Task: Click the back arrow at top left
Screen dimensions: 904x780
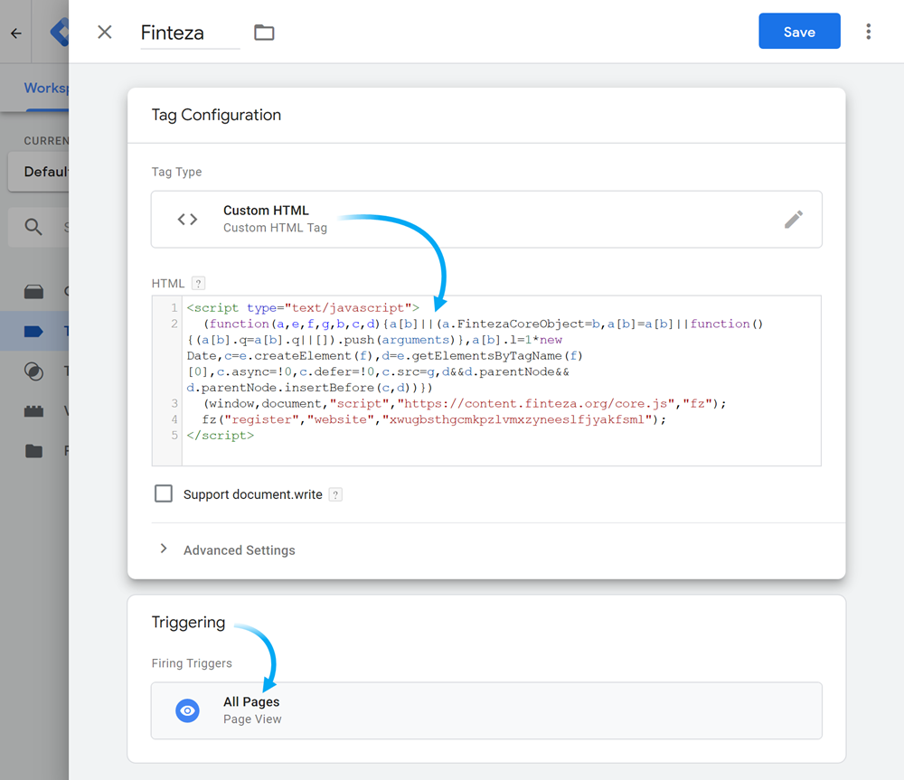Action: 15,33
